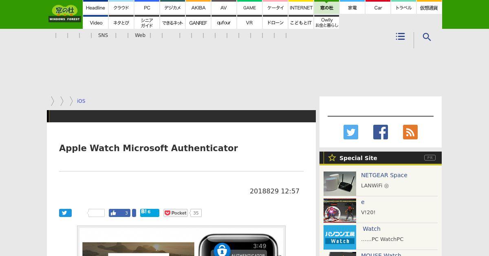Open the site search magnifier icon
489x256 pixels.
pyautogui.click(x=427, y=37)
